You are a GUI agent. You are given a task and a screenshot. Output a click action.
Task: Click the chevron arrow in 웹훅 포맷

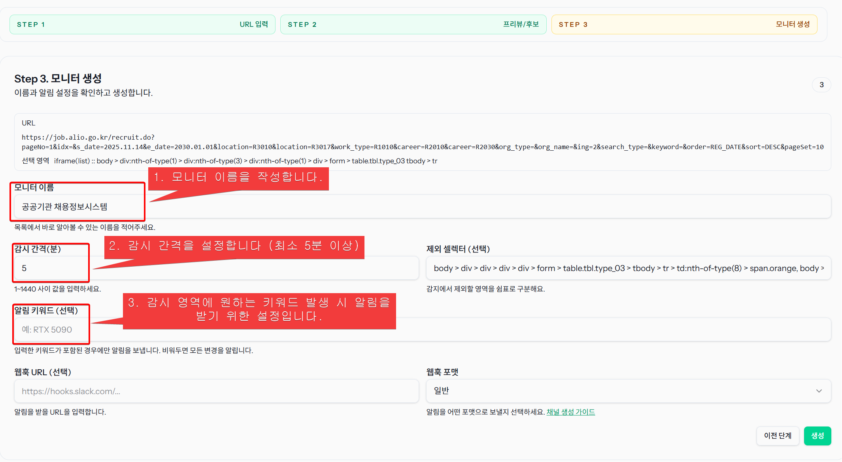coord(819,391)
